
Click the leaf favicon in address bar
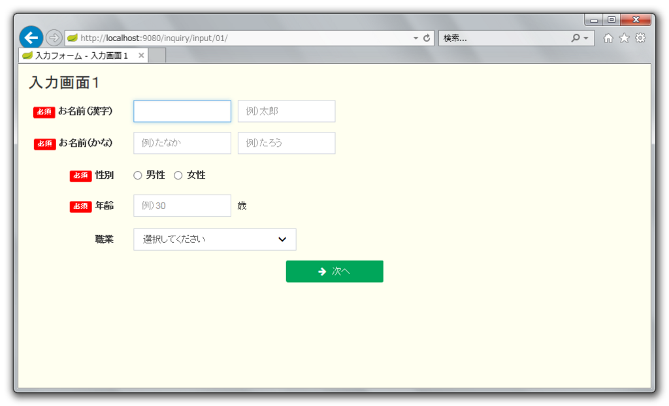pos(73,38)
